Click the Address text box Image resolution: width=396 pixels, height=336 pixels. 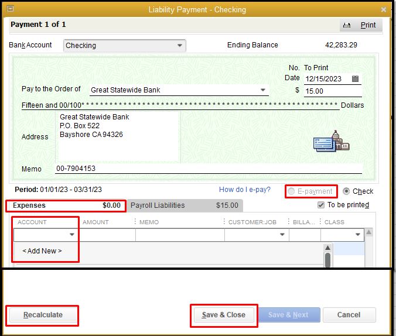(x=117, y=137)
